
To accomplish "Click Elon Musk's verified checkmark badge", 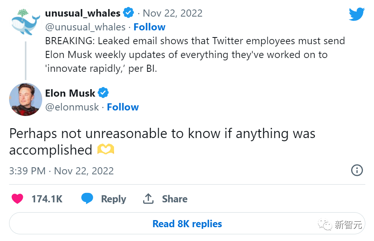I will pos(103,93).
